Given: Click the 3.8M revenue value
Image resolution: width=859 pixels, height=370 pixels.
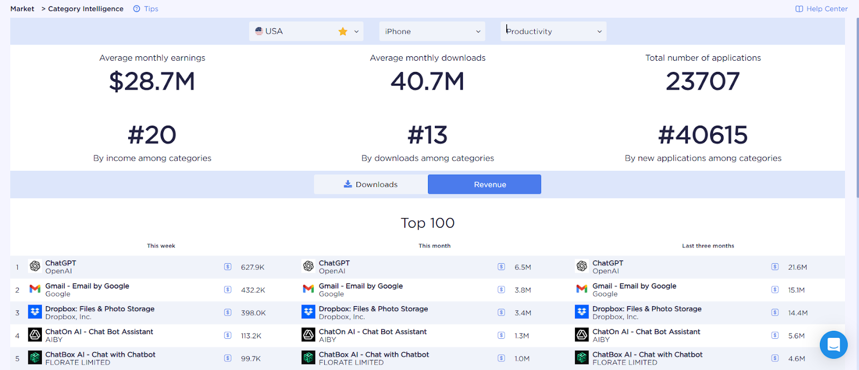Looking at the screenshot, I should [523, 290].
